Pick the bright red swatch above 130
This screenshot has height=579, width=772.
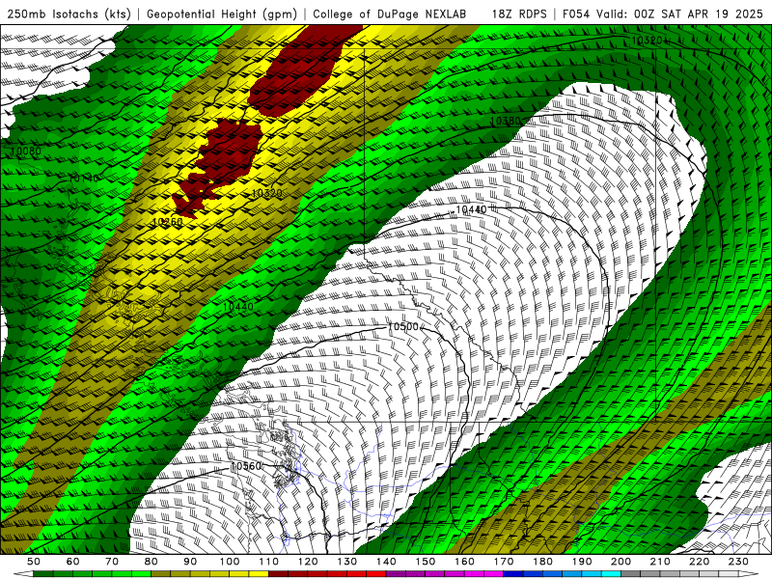356,574
